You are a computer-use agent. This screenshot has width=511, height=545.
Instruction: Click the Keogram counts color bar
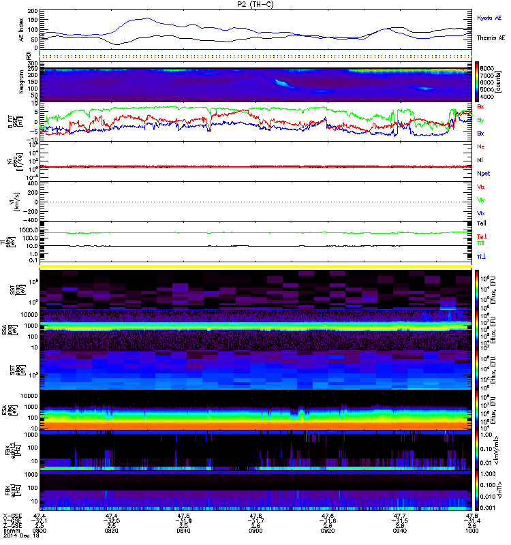coord(477,82)
